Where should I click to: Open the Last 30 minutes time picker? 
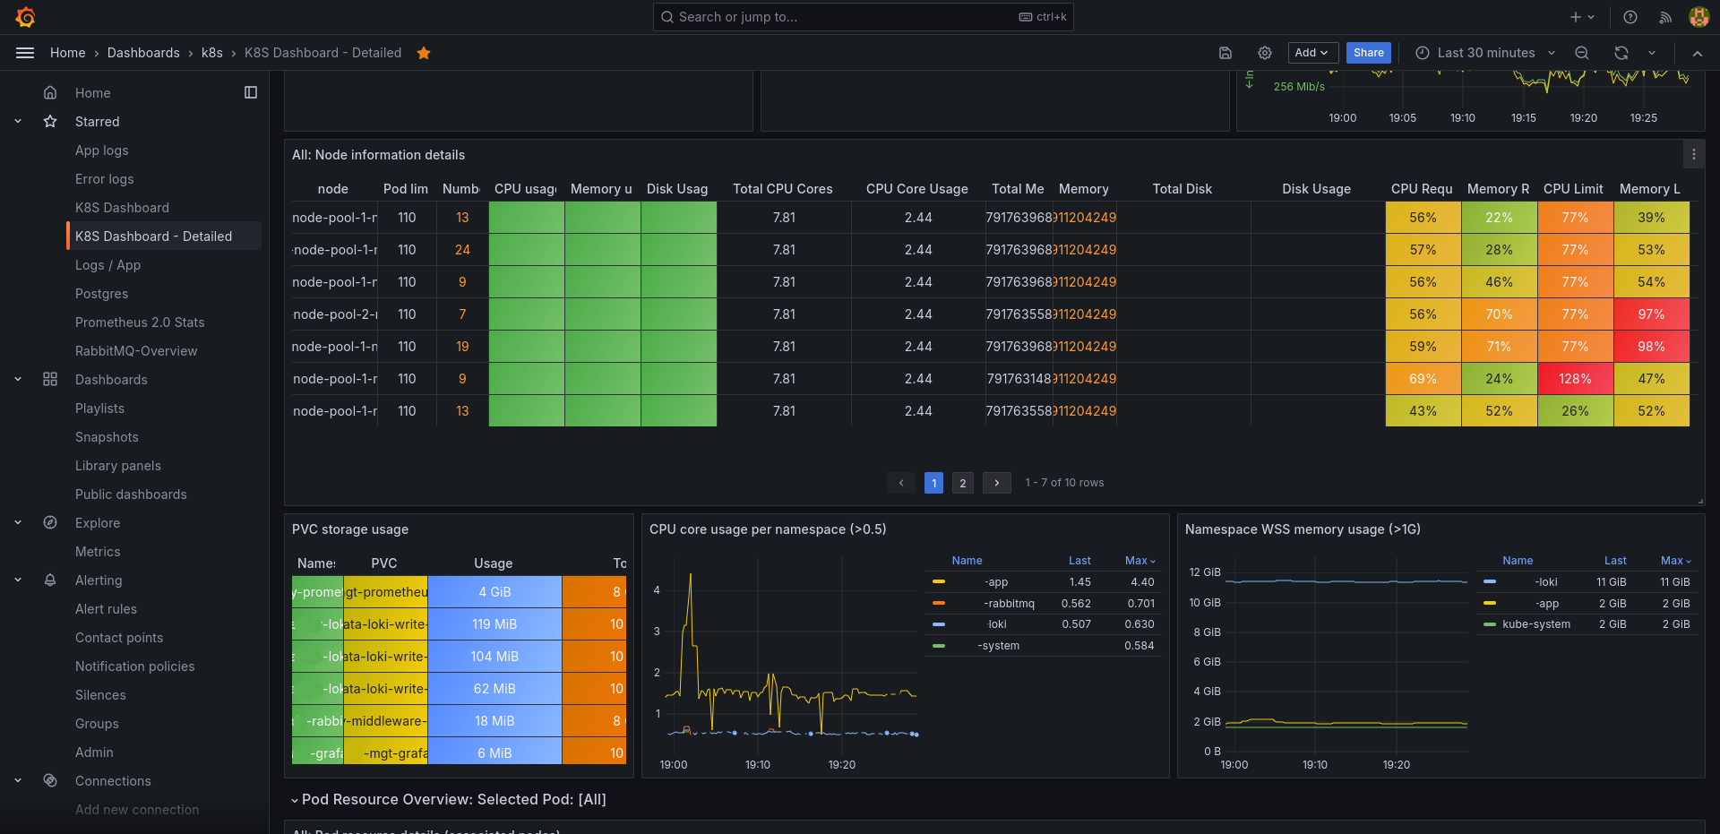(1485, 53)
